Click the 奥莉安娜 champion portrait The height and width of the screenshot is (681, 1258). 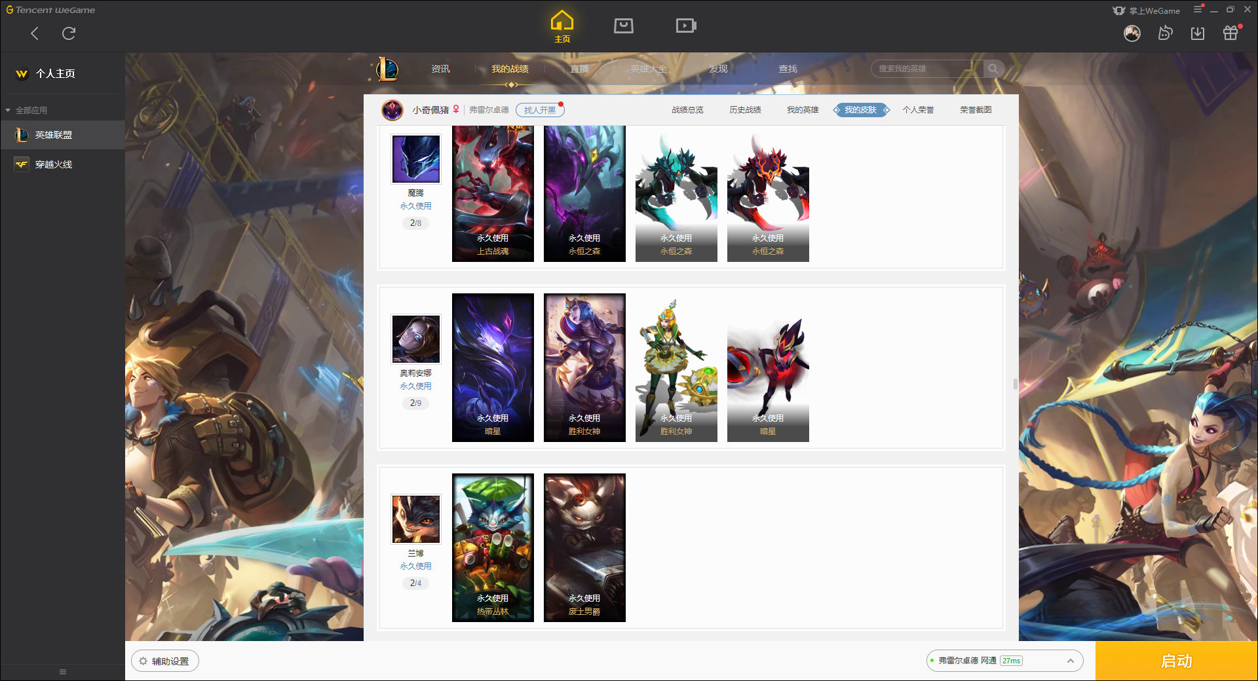coord(416,339)
